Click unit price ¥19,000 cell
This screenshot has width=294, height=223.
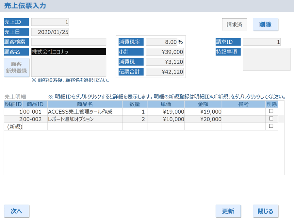pos(166,112)
